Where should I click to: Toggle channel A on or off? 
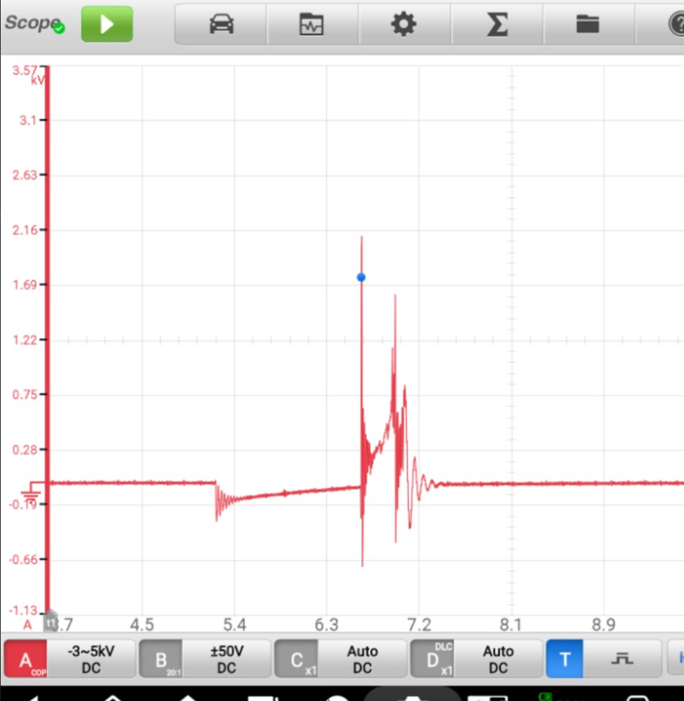click(x=25, y=659)
